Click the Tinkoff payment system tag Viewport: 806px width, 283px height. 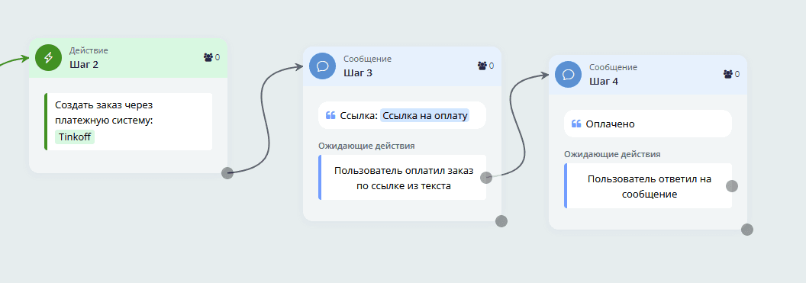point(75,137)
